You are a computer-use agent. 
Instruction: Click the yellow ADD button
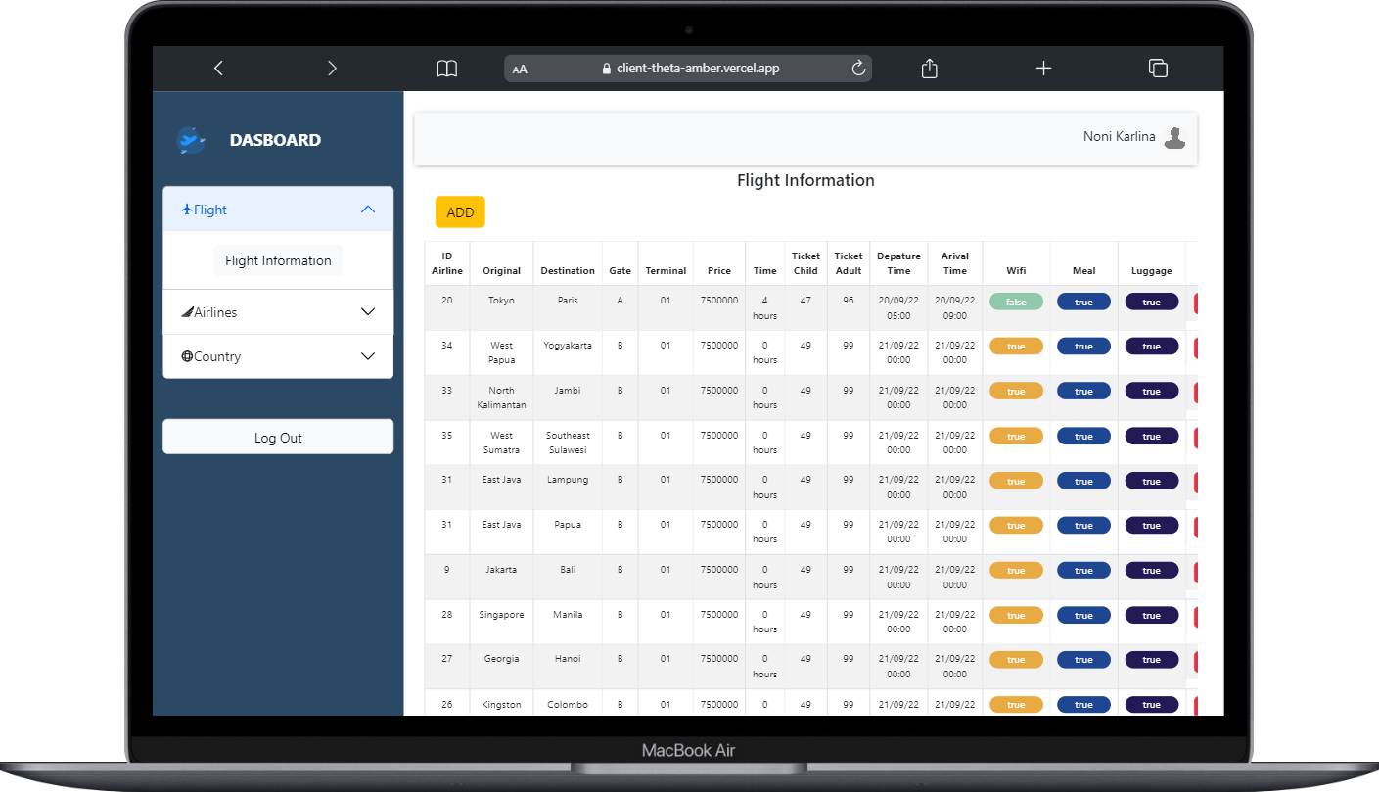(460, 211)
